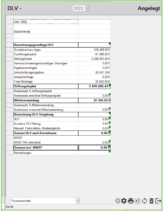Click Ergebnisrücklagen label
This screenshot has height=211, width=163.
click(25, 68)
